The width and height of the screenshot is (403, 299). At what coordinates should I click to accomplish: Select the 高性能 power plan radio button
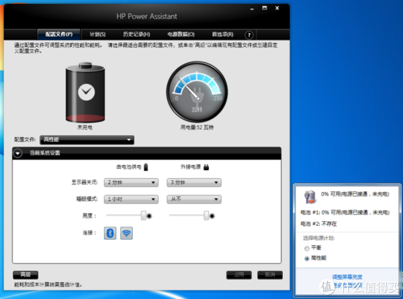point(307,259)
